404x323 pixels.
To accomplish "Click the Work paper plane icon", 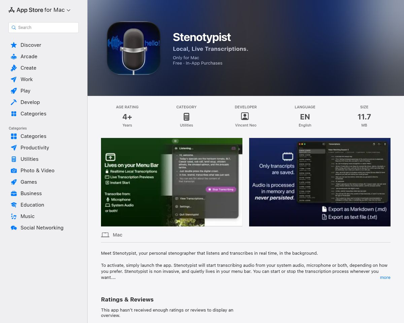I will click(x=14, y=79).
